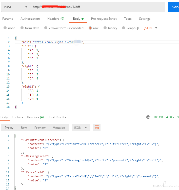
Task: Open the Pre-request Script tab
Action: pyautogui.click(x=104, y=19)
